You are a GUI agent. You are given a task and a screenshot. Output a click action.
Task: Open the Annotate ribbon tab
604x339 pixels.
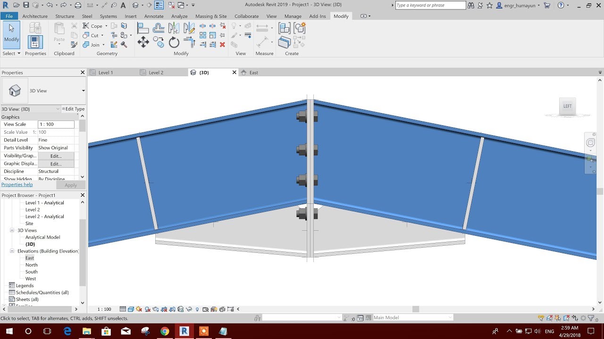[154, 16]
